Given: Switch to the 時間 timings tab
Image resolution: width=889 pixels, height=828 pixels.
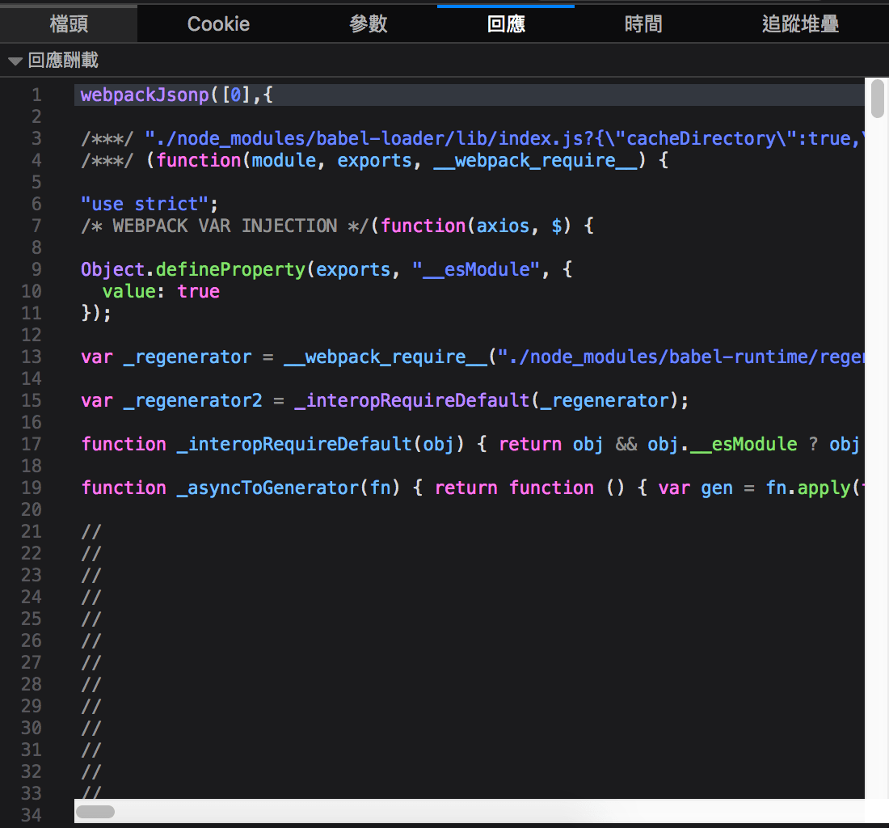Looking at the screenshot, I should (x=643, y=23).
